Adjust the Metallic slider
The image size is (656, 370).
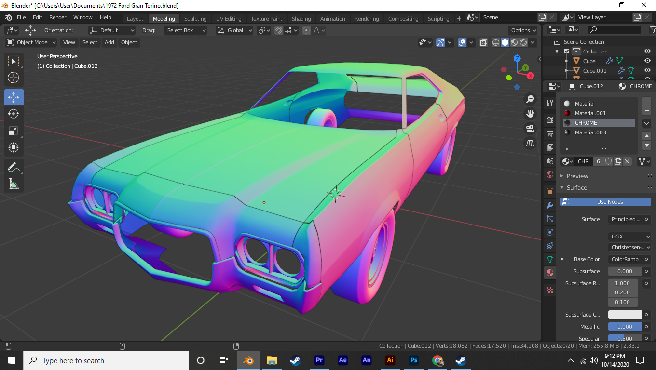coord(625,327)
